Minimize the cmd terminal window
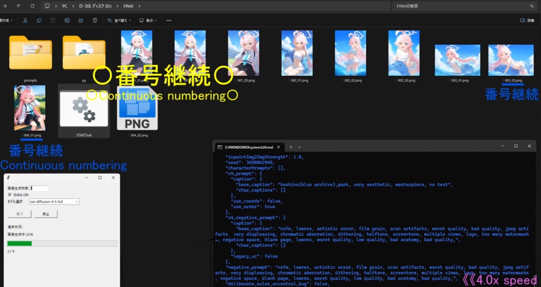The height and width of the screenshot is (287, 541). [x=503, y=146]
